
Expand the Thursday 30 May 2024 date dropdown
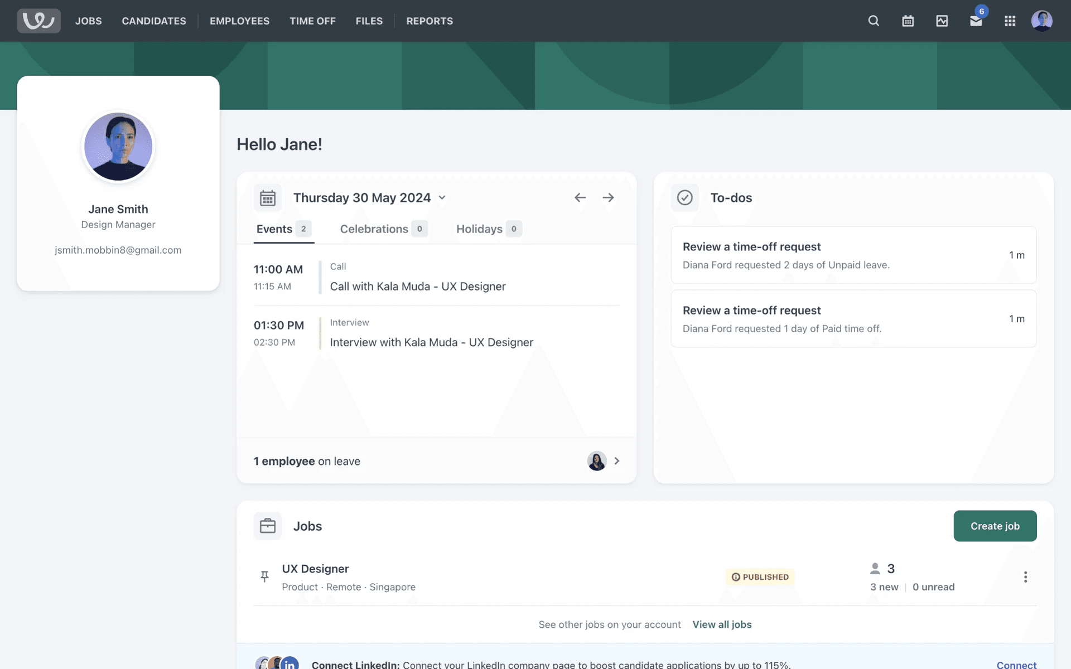[442, 197]
